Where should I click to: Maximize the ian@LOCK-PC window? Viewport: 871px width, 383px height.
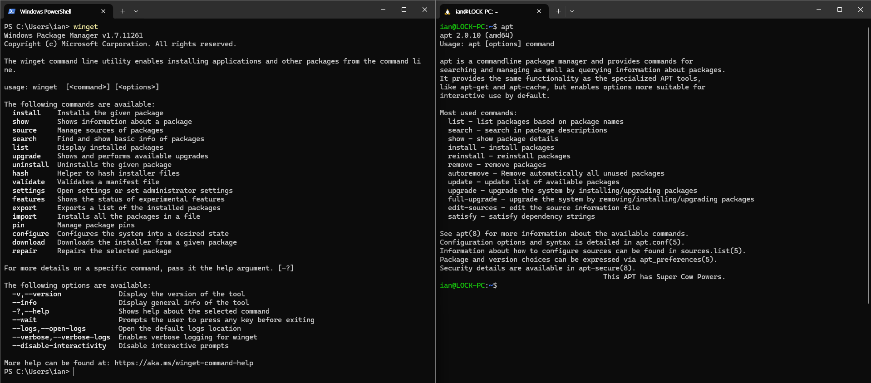pos(840,10)
